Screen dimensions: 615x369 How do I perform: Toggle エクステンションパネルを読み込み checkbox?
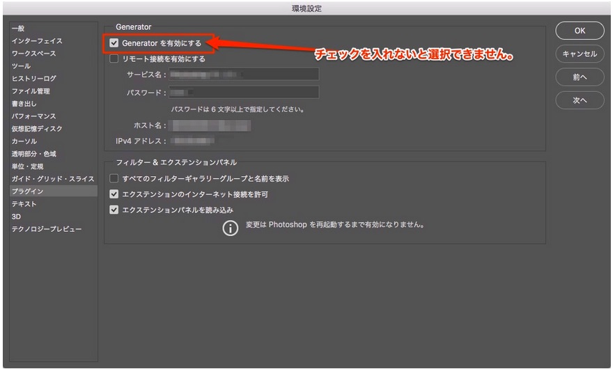tap(114, 210)
